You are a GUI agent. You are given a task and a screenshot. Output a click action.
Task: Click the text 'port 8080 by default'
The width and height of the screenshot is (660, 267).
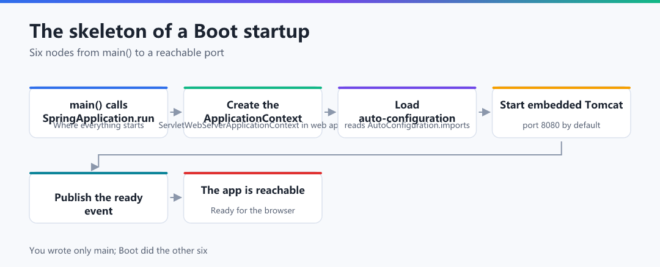[x=562, y=125]
